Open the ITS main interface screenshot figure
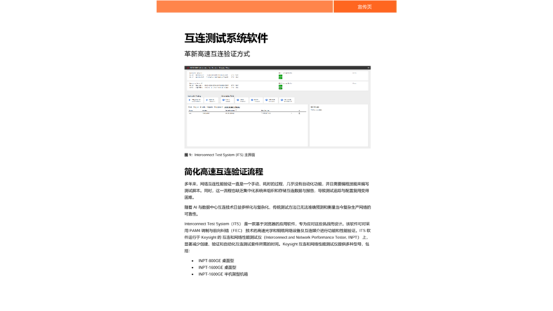 point(277,107)
